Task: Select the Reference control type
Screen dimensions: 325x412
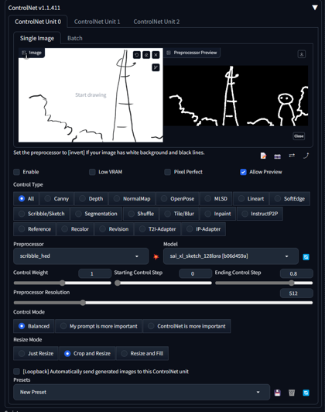Action: [35, 229]
